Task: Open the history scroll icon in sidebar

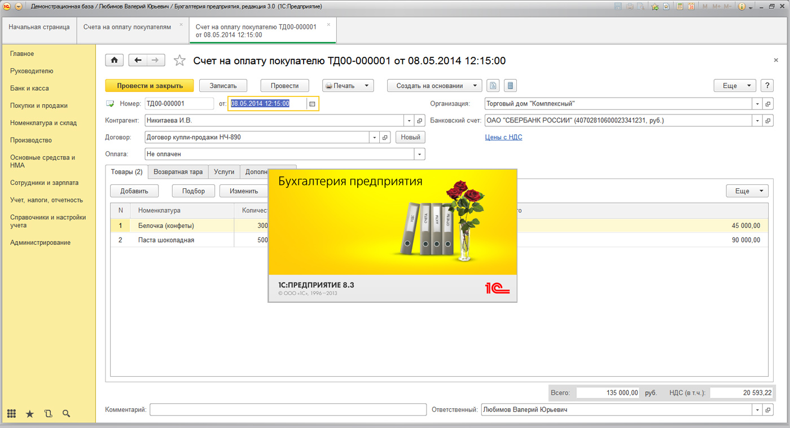Action: click(48, 414)
